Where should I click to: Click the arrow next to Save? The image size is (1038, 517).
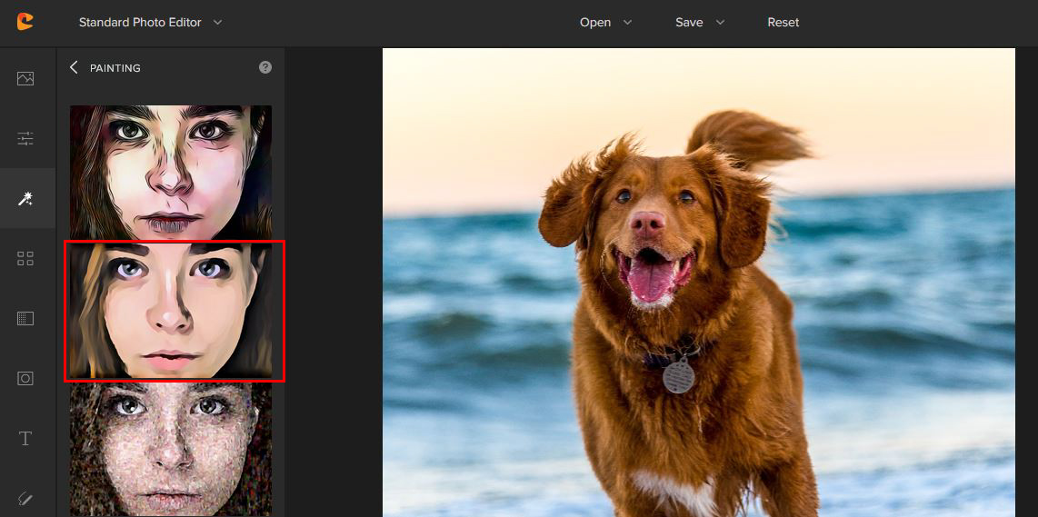pyautogui.click(x=720, y=22)
